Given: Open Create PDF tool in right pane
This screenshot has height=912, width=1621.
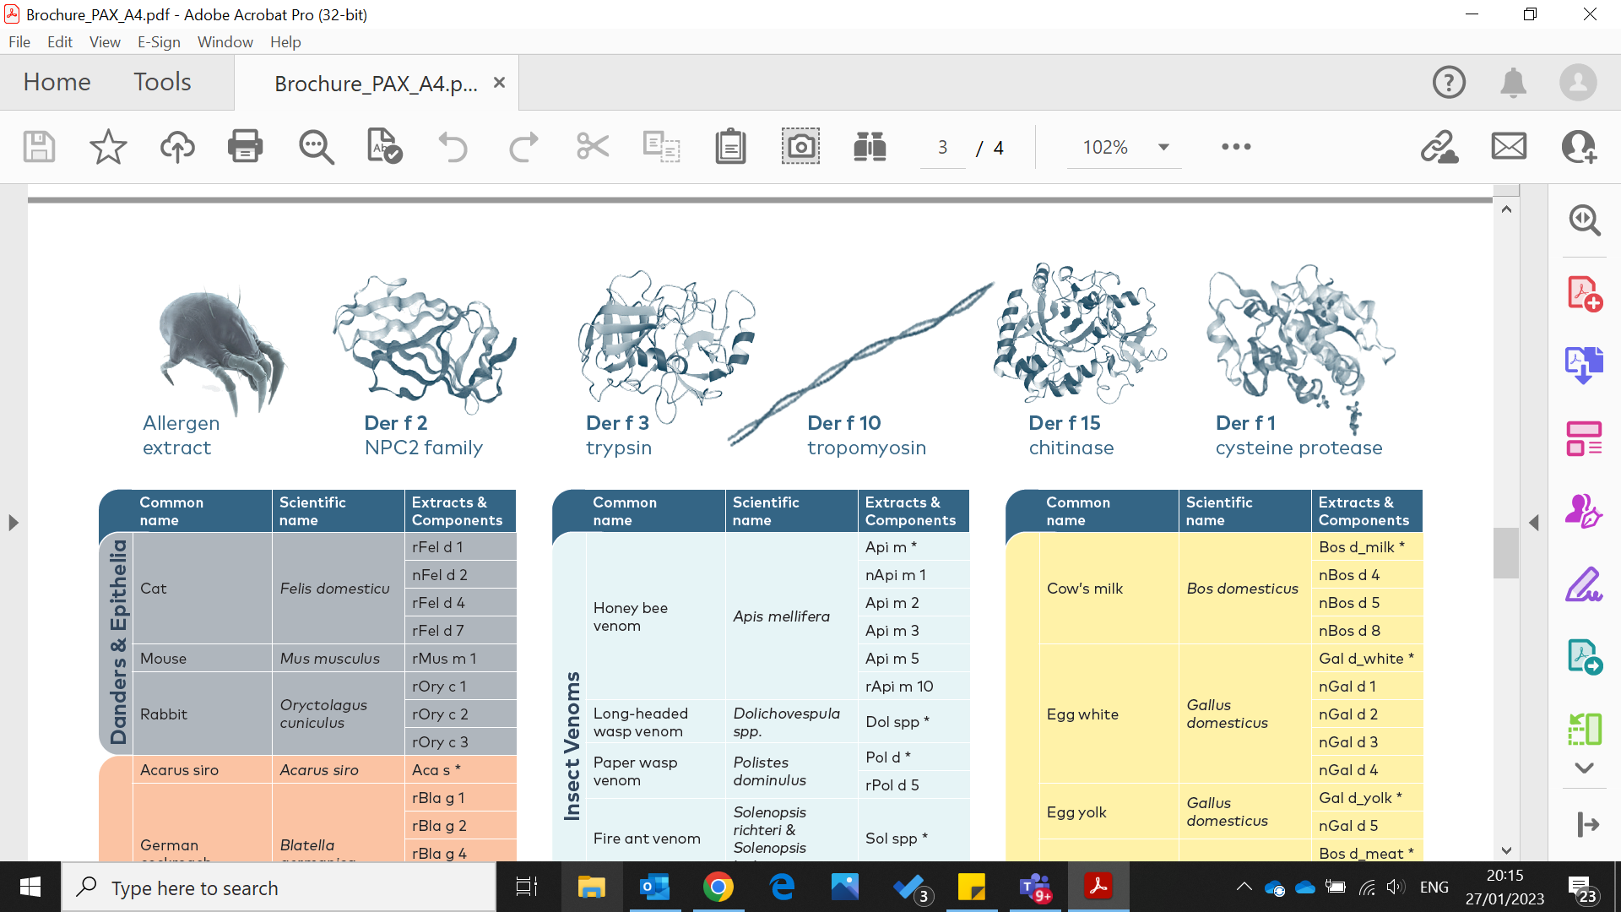Looking at the screenshot, I should click(1584, 294).
